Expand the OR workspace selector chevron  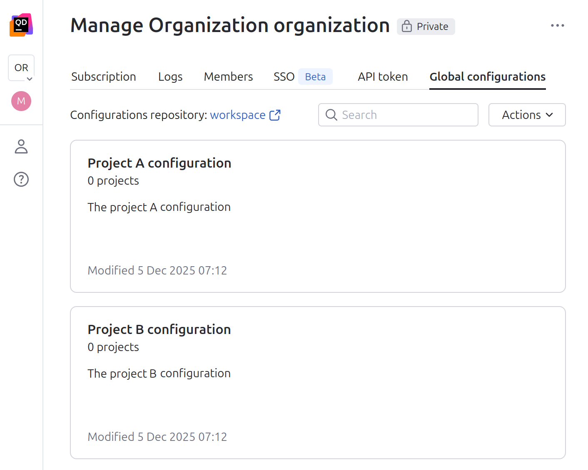click(29, 79)
